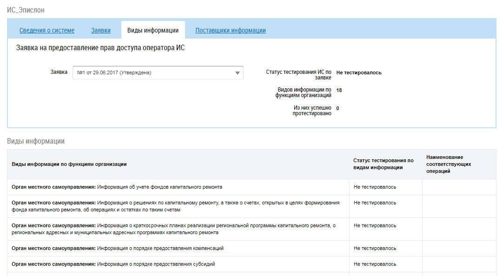This screenshot has height=276, width=503.
Task: Open the Заявка combo box showing №1 от 29.06.2017
Action: pyautogui.click(x=153, y=73)
